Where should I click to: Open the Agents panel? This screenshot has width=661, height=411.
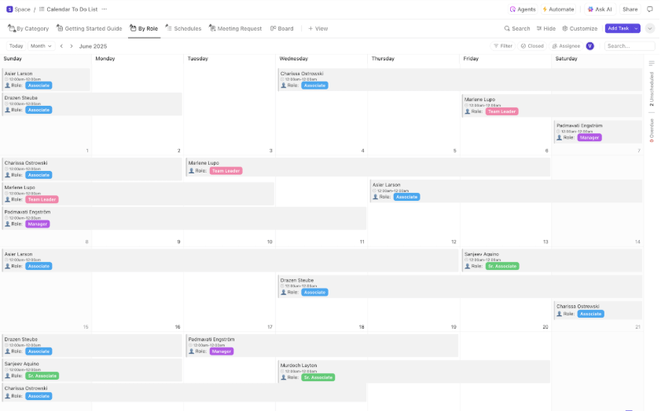pos(523,9)
